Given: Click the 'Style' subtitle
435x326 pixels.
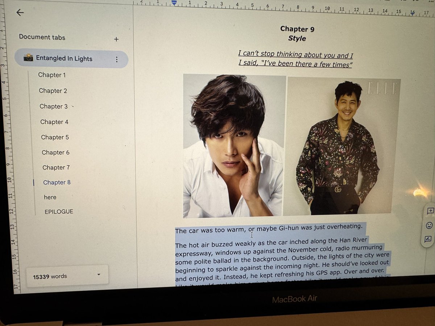Looking at the screenshot, I should coord(297,38).
